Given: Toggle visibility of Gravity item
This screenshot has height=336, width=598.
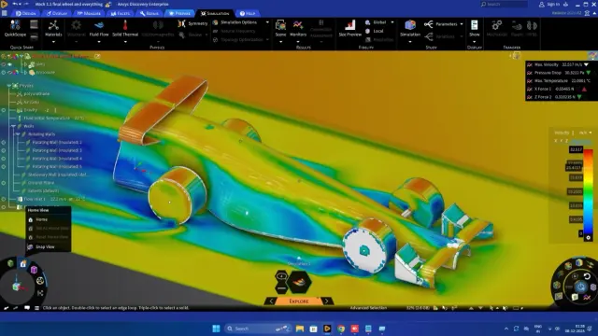Looking at the screenshot, I should point(4,110).
